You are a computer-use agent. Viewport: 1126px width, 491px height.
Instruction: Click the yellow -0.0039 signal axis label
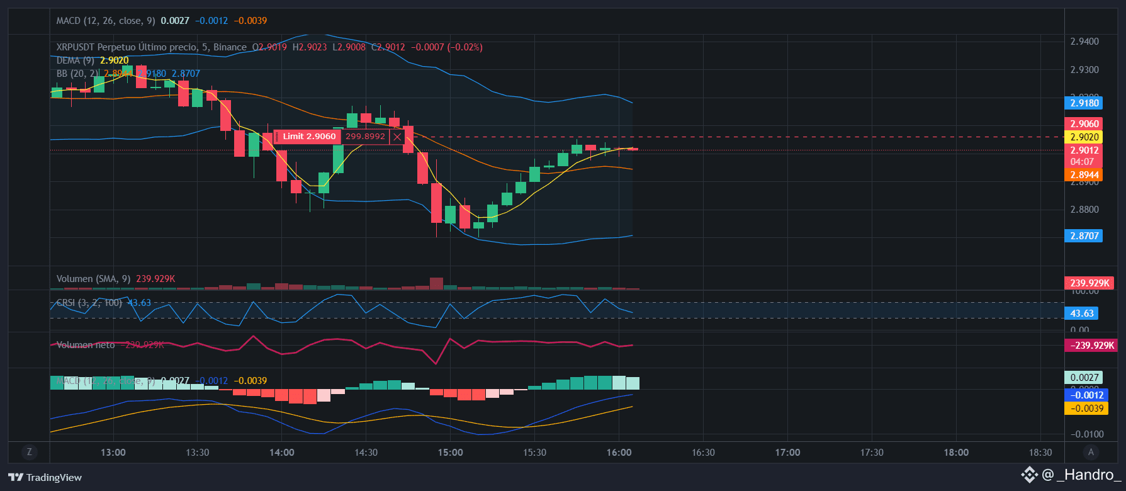pyautogui.click(x=1086, y=409)
